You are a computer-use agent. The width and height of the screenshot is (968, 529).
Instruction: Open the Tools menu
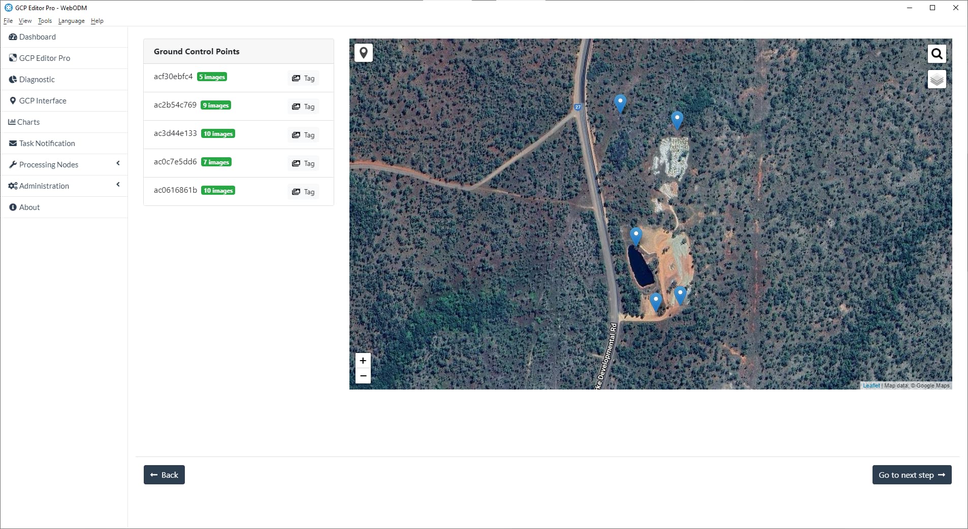(x=45, y=21)
